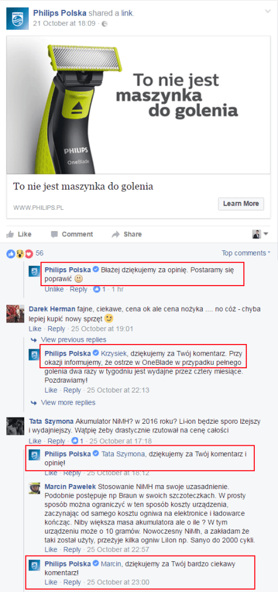
Task: Expand View more replies
Action: tap(68, 402)
